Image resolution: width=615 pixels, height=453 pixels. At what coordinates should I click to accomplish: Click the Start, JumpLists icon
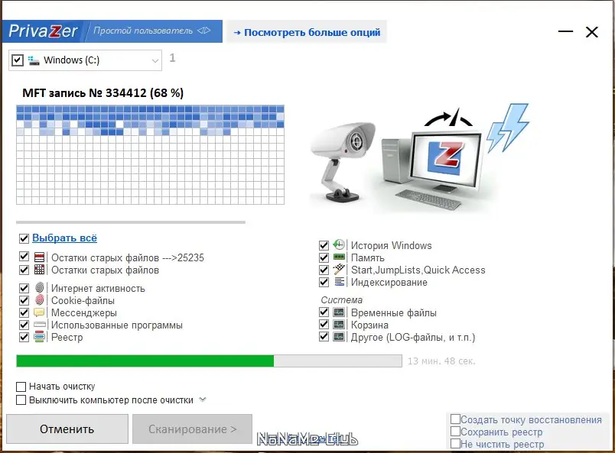pyautogui.click(x=339, y=269)
